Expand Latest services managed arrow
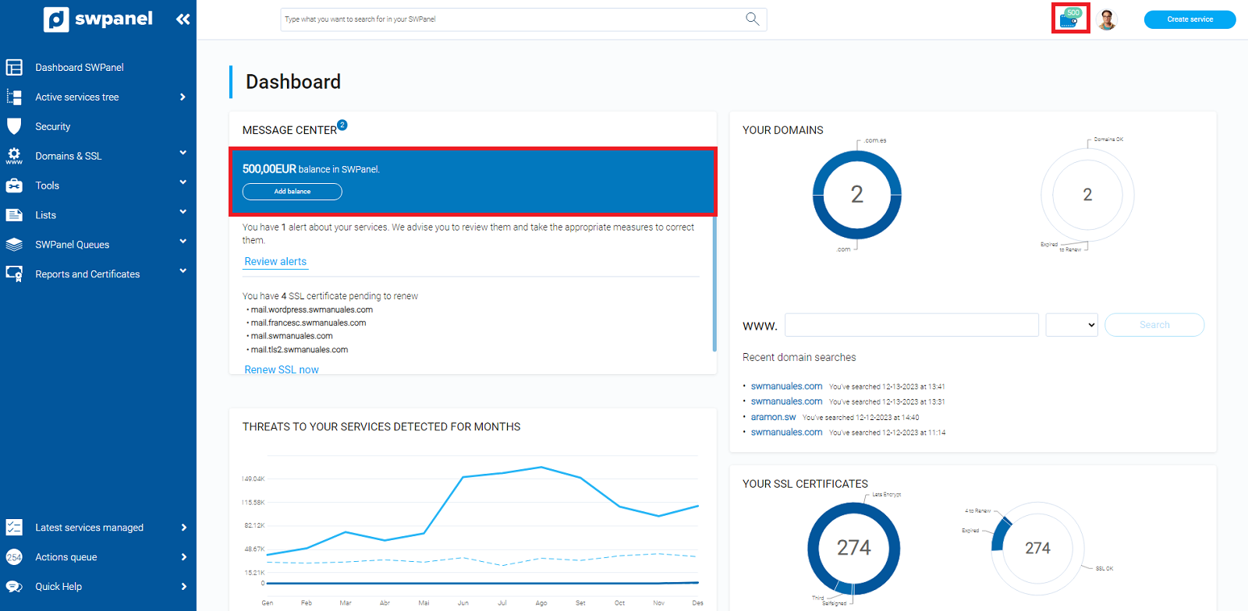This screenshot has width=1248, height=611. (x=183, y=528)
